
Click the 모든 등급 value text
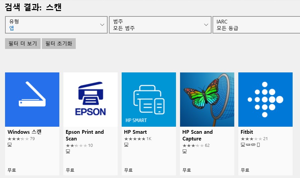coord(227,28)
